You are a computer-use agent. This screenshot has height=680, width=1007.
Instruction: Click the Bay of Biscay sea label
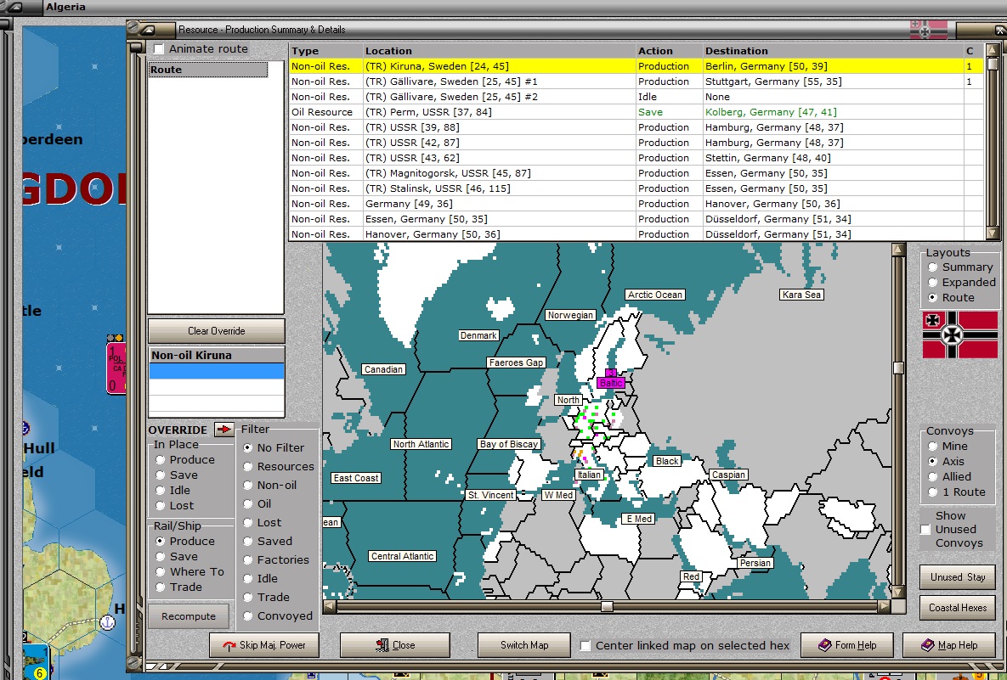point(509,444)
